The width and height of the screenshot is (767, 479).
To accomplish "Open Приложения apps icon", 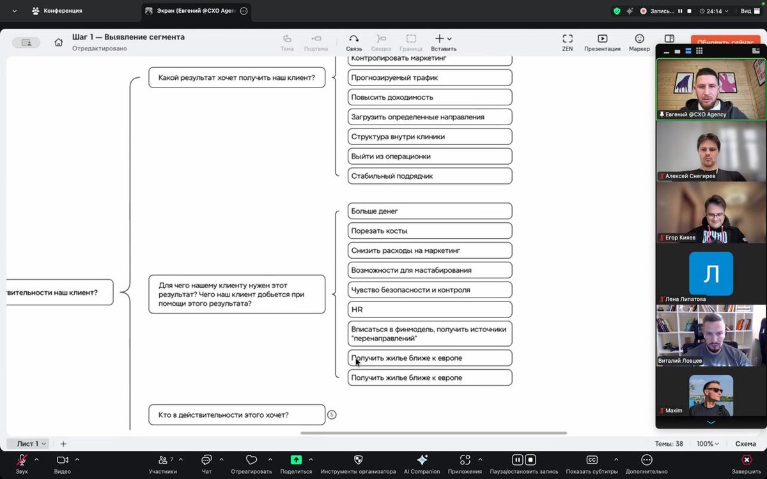I will (x=465, y=460).
